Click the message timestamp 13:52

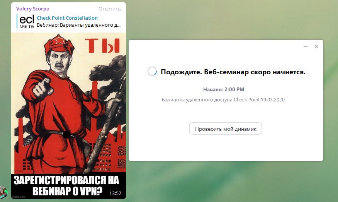point(115,193)
